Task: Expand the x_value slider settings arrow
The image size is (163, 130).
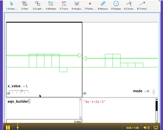Action: pyautogui.click(x=8, y=93)
